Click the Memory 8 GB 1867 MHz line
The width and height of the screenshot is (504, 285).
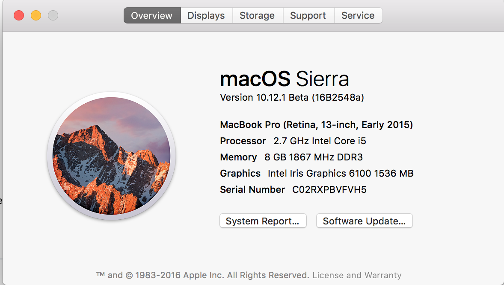[x=291, y=157]
